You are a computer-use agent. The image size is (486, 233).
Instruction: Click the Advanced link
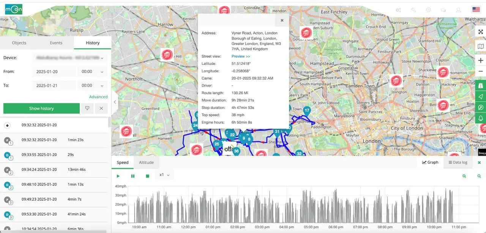[x=98, y=97]
